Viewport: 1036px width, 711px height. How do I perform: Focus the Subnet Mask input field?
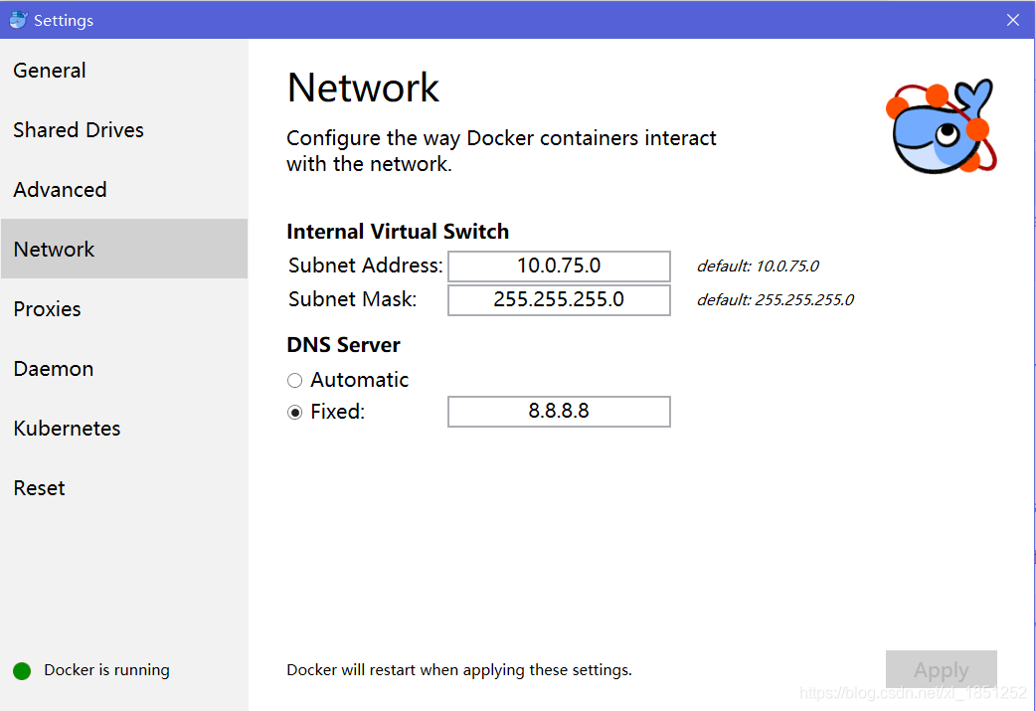tap(559, 299)
